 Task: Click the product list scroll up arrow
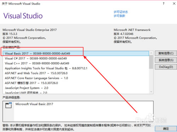pyautogui.click(x=151, y=53)
